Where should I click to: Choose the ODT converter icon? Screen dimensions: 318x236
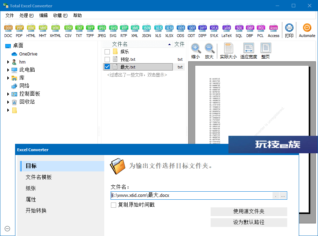click(x=191, y=30)
